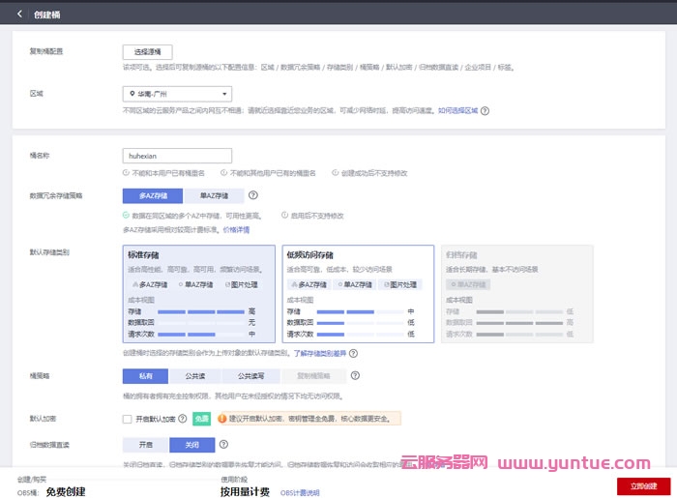
Task: Choose 公共读 bucket policy
Action: point(193,376)
